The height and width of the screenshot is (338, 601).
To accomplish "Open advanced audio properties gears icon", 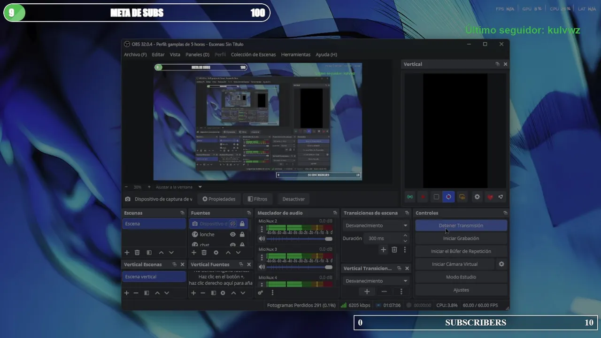I will [261, 292].
